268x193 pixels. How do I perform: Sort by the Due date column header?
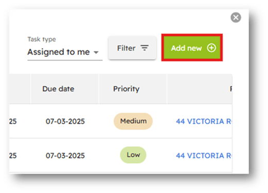(x=58, y=89)
